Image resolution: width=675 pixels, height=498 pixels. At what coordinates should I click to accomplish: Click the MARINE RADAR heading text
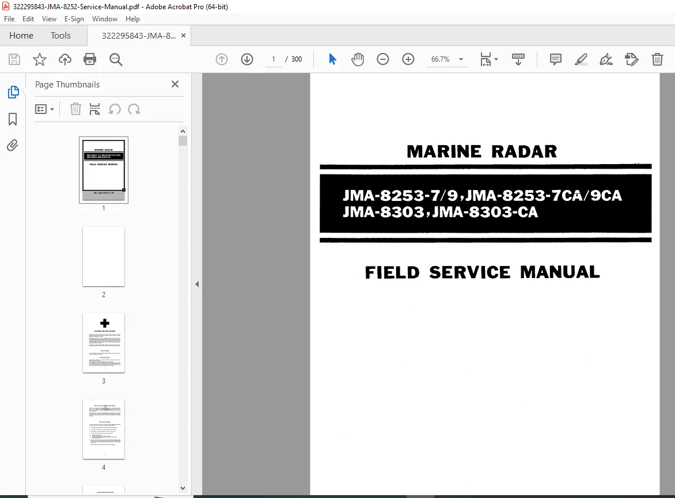481,152
